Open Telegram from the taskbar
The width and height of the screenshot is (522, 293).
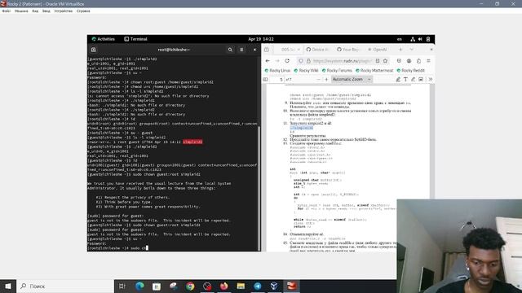coord(258,286)
